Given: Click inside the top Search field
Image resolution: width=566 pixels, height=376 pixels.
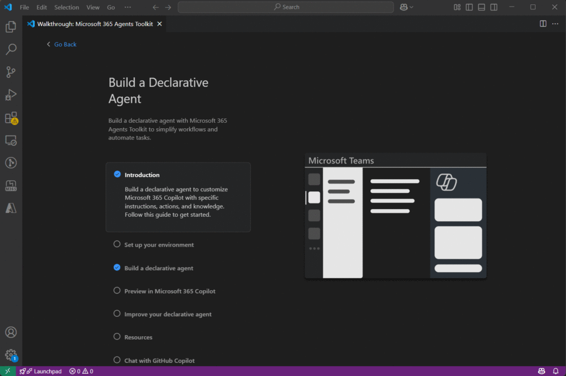Looking at the screenshot, I should pos(286,7).
